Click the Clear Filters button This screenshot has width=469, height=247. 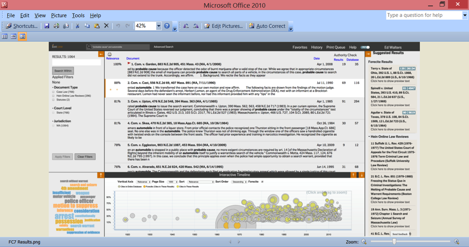click(x=85, y=157)
